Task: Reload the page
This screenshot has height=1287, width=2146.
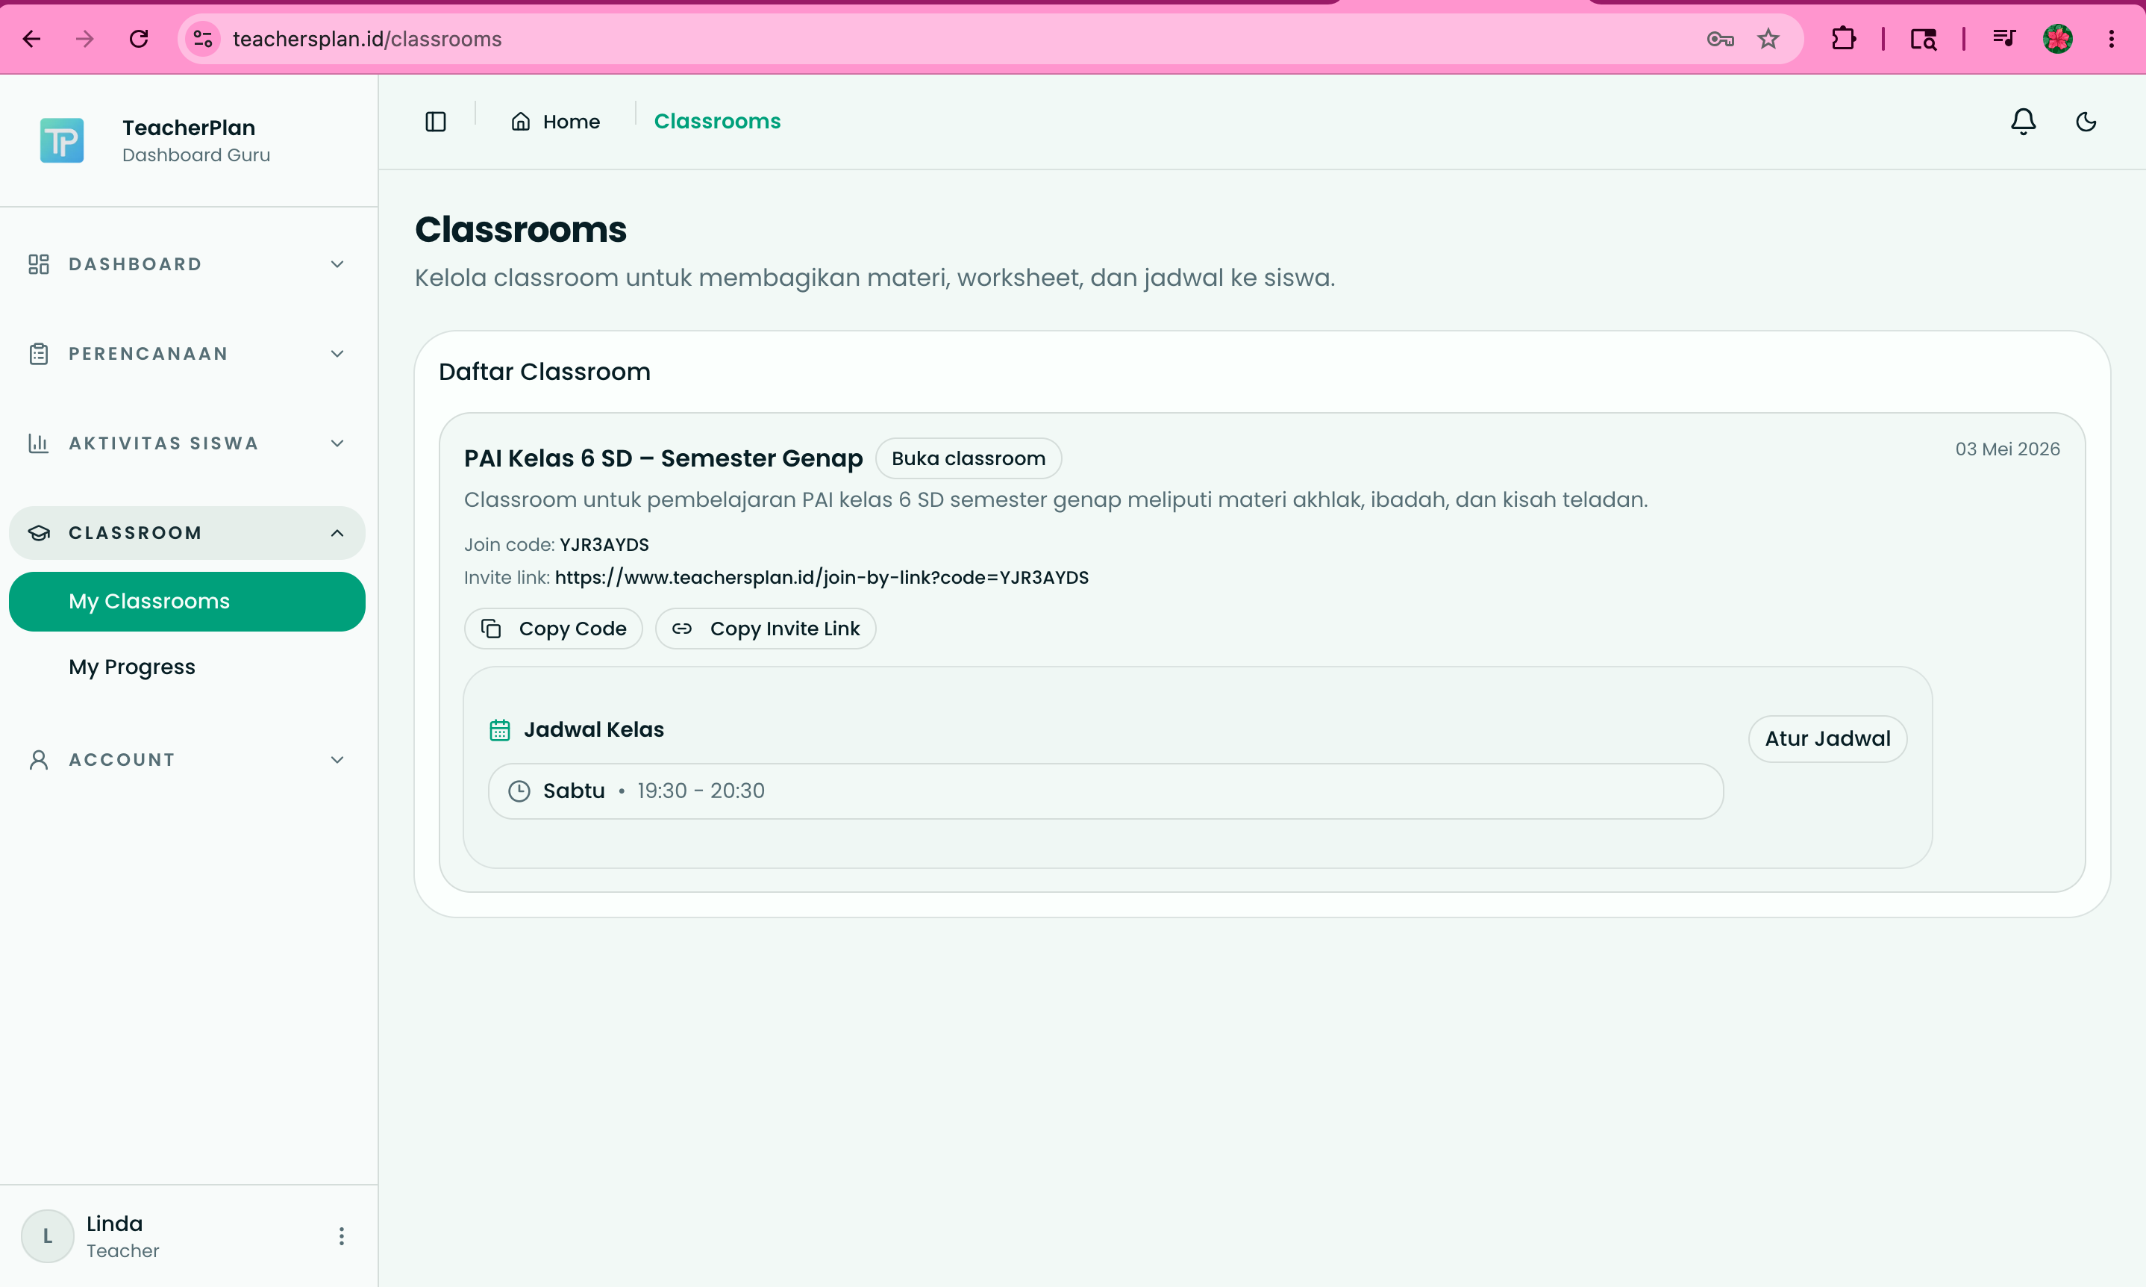Action: tap(139, 39)
